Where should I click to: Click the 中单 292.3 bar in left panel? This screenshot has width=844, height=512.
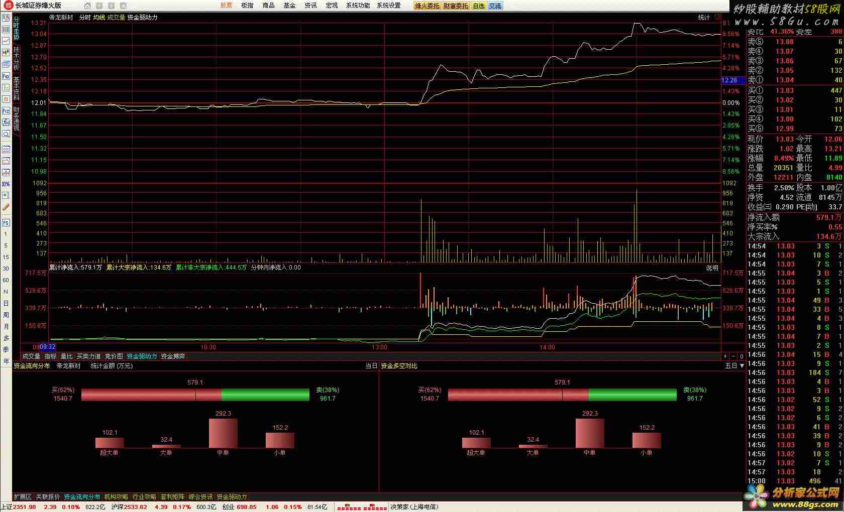click(x=223, y=433)
